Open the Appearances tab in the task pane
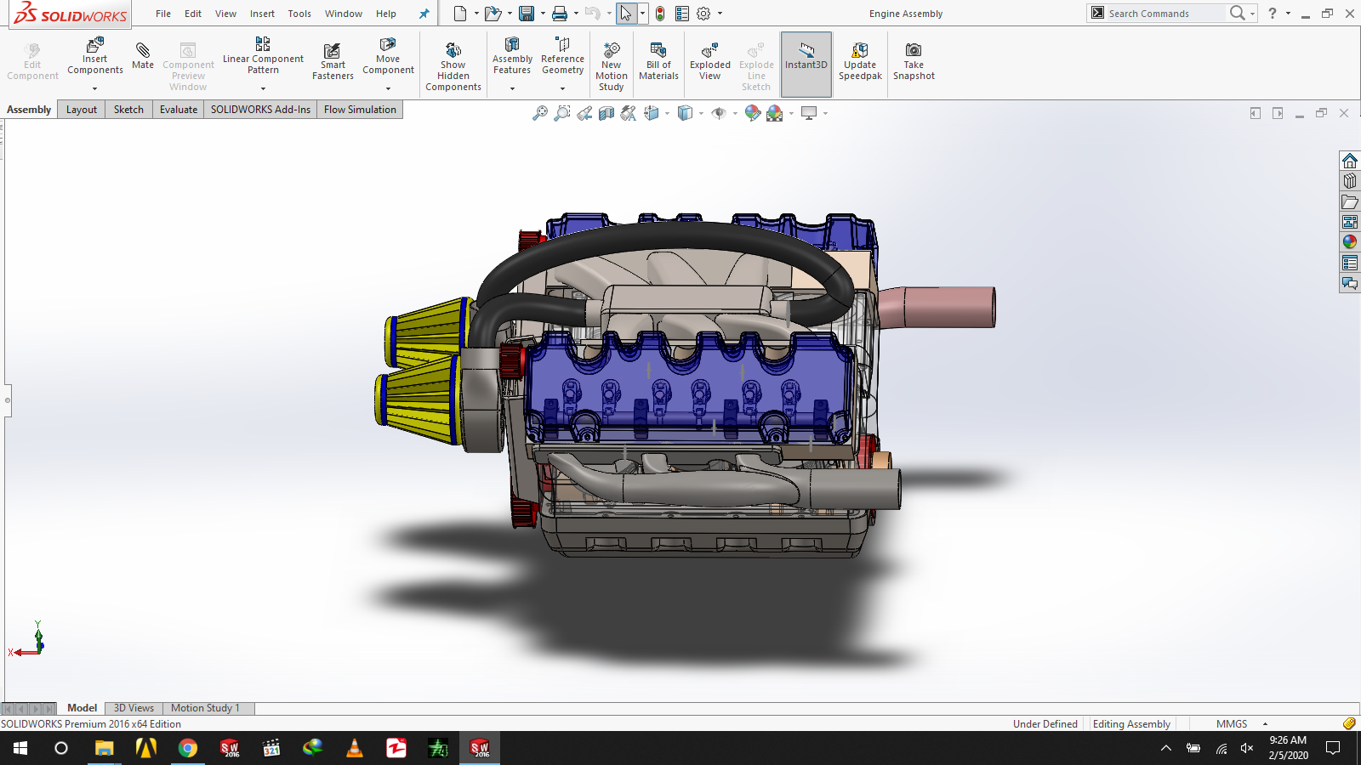The image size is (1361, 765). 1350,242
